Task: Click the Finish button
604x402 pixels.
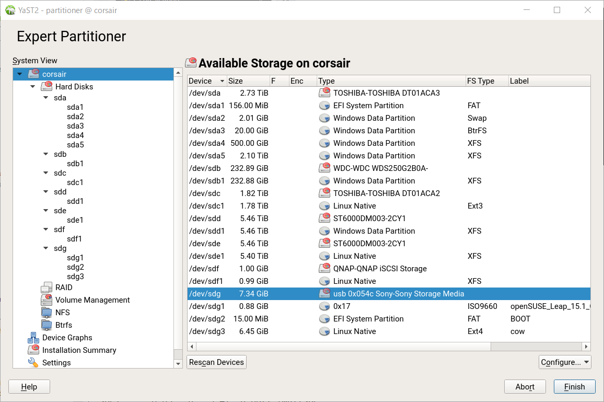Action: [574, 387]
